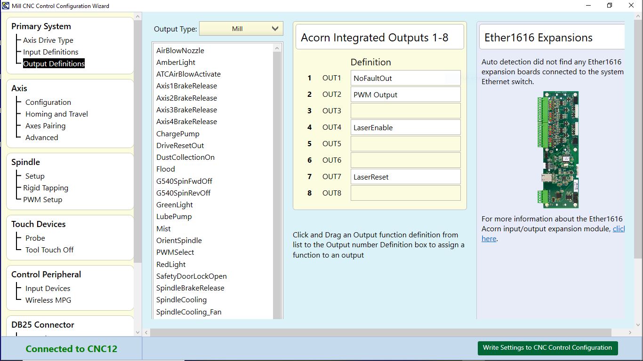Select LubePump in output list
Viewport: 643px width, 361px height.
(174, 216)
